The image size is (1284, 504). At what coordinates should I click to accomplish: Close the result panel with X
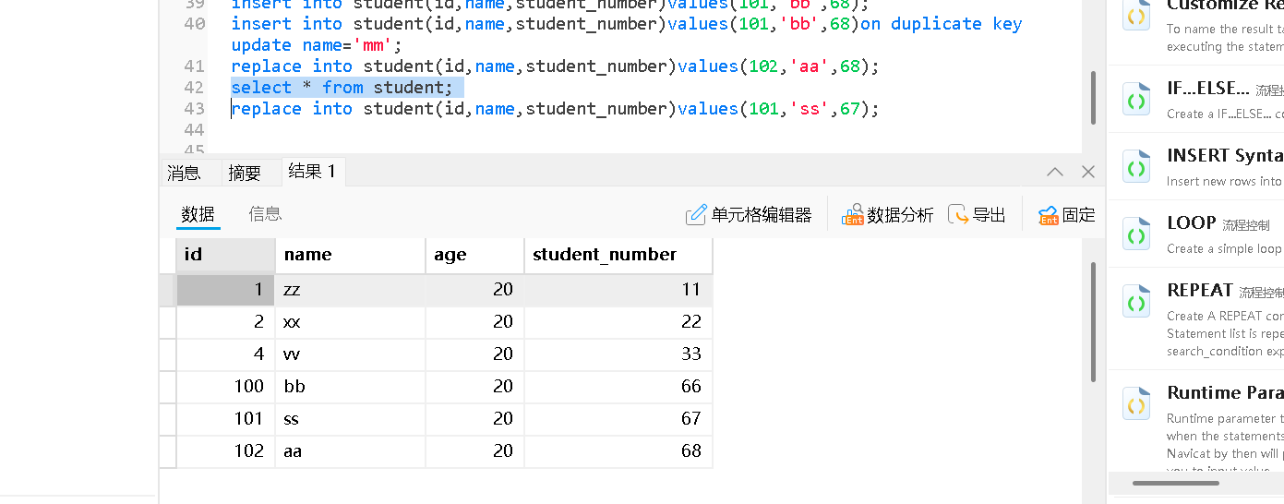pyautogui.click(x=1088, y=172)
